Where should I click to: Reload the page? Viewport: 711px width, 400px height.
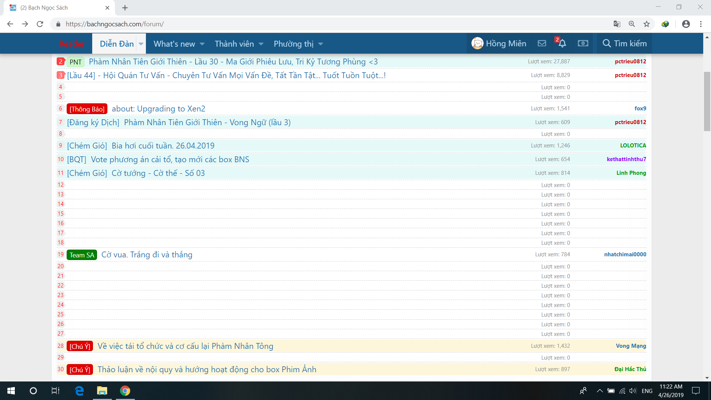coord(40,24)
